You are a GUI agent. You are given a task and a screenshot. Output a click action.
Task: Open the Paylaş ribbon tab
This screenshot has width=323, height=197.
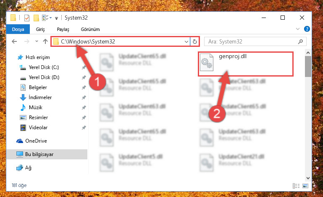[63, 29]
